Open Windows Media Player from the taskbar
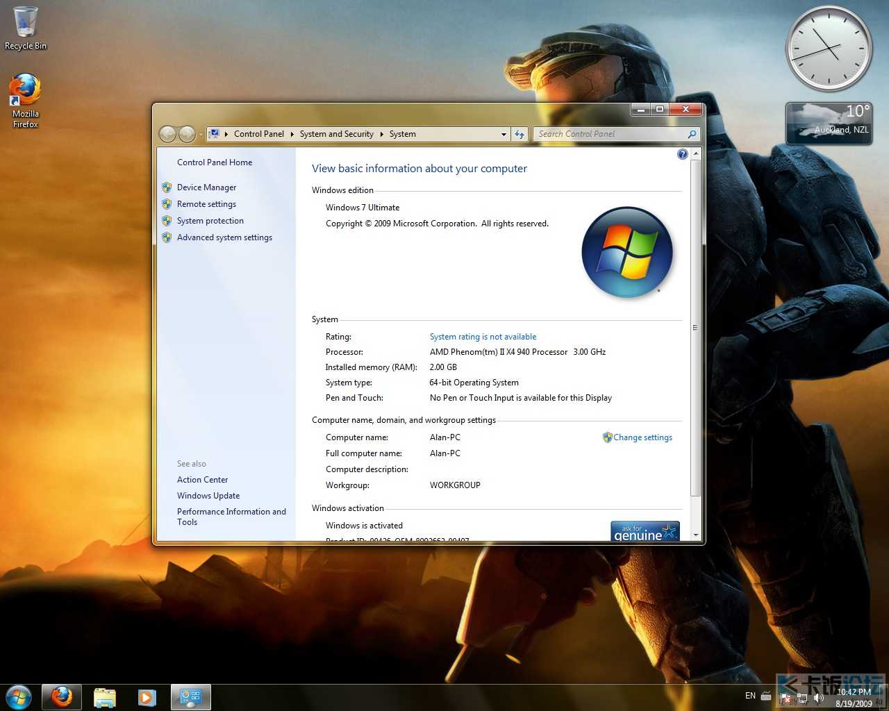The height and width of the screenshot is (711, 889). click(147, 697)
